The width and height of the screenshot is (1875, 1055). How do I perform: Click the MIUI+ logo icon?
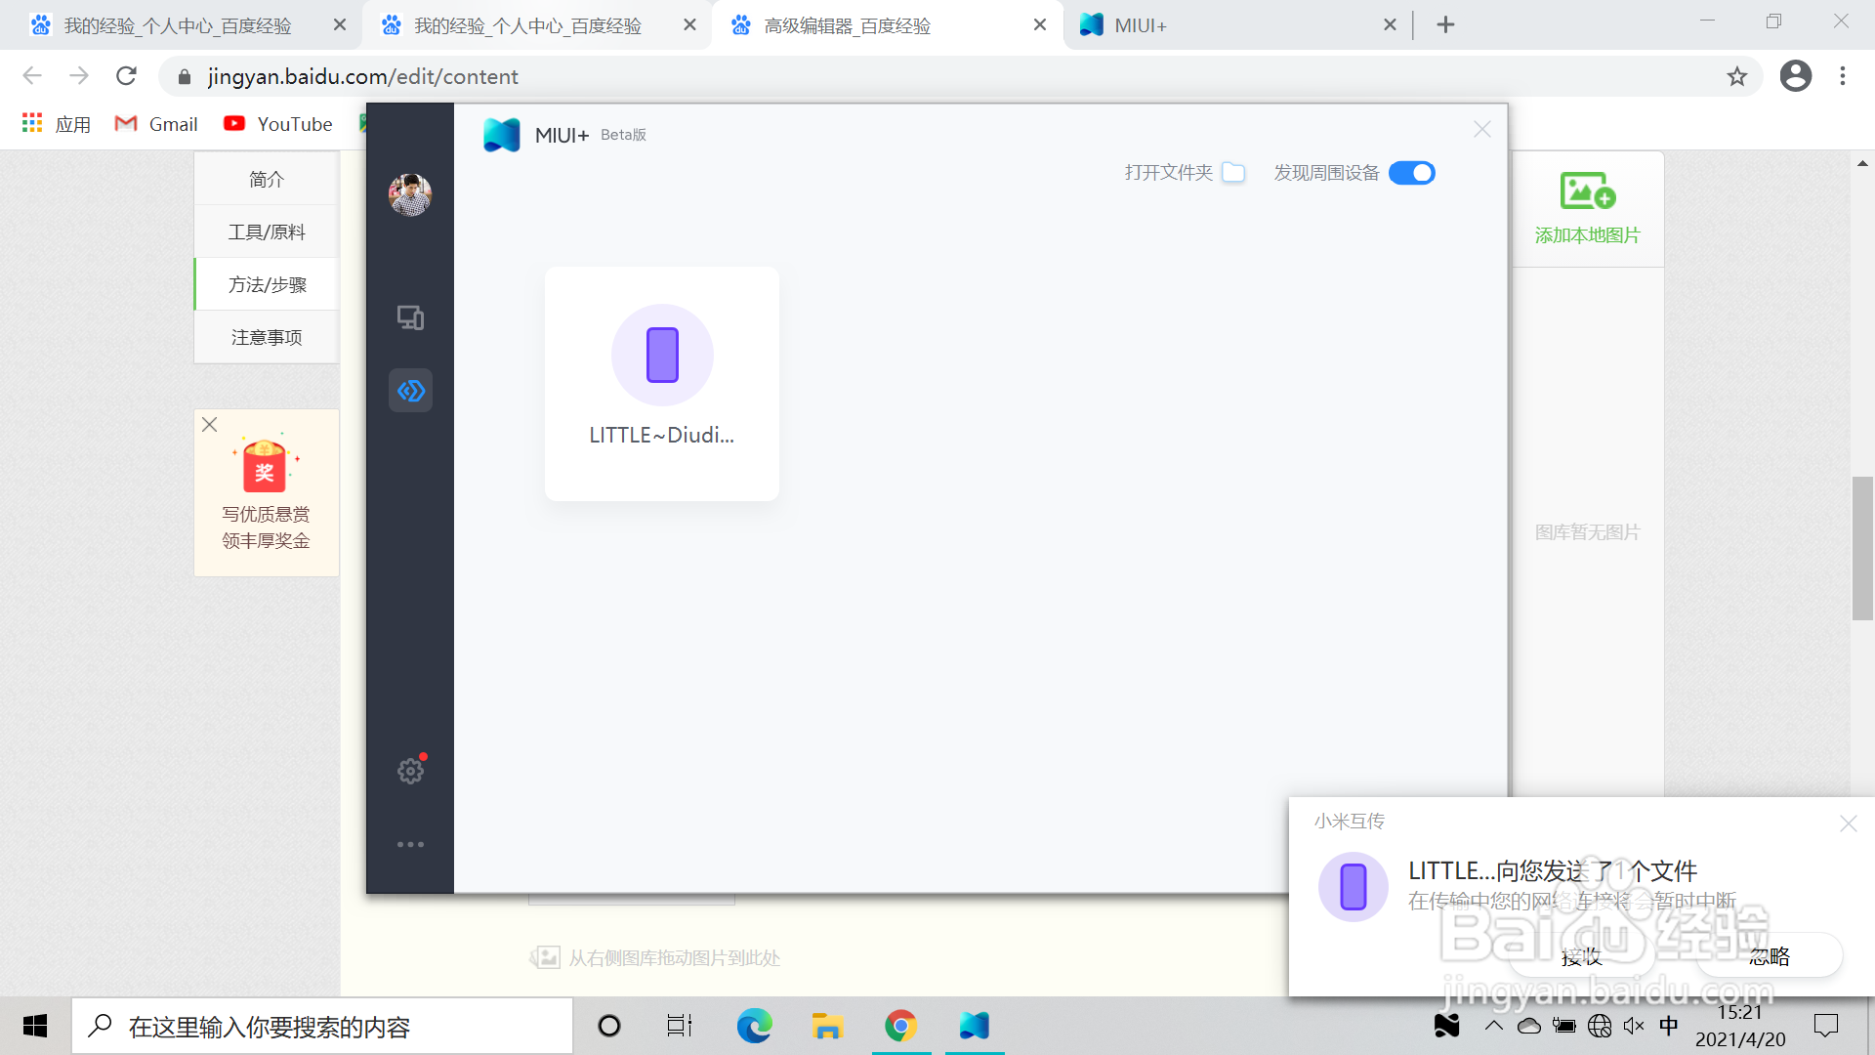502,135
